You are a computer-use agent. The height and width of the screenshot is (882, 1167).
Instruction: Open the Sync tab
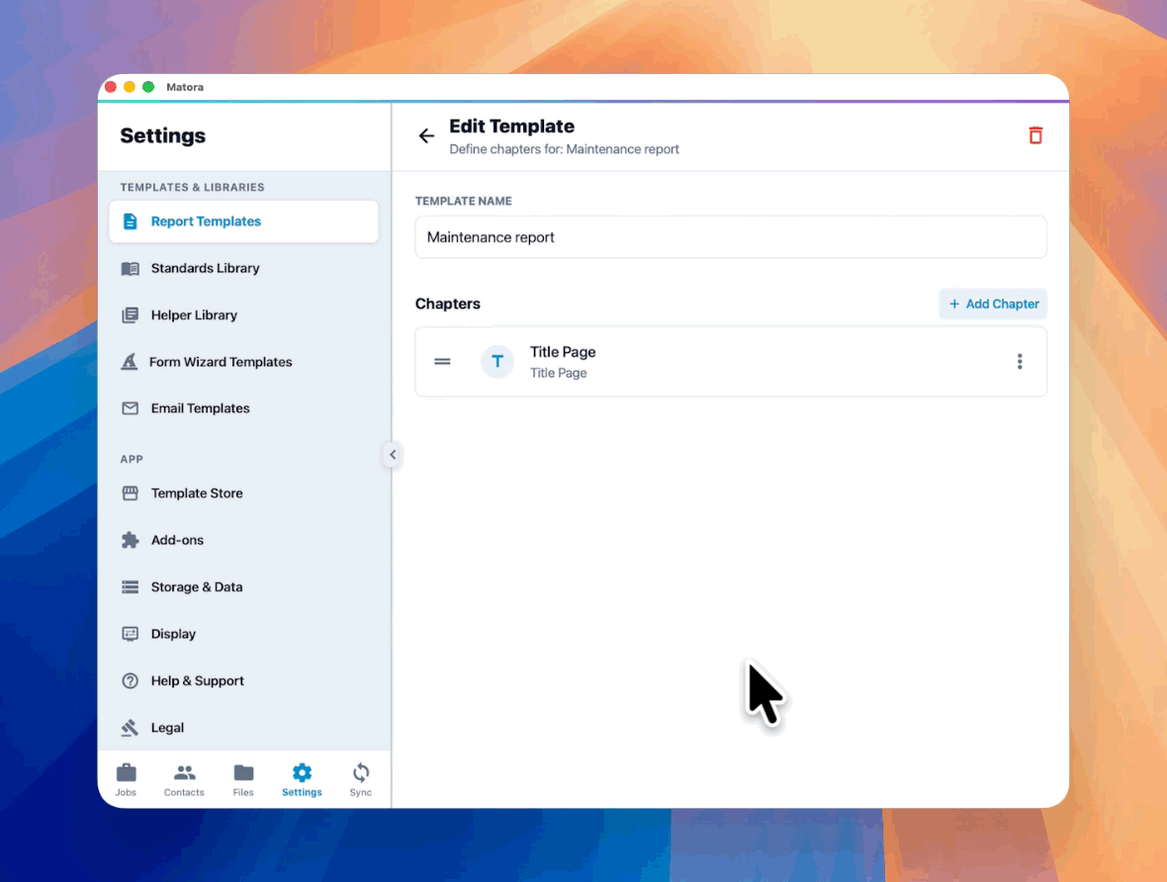pos(360,779)
